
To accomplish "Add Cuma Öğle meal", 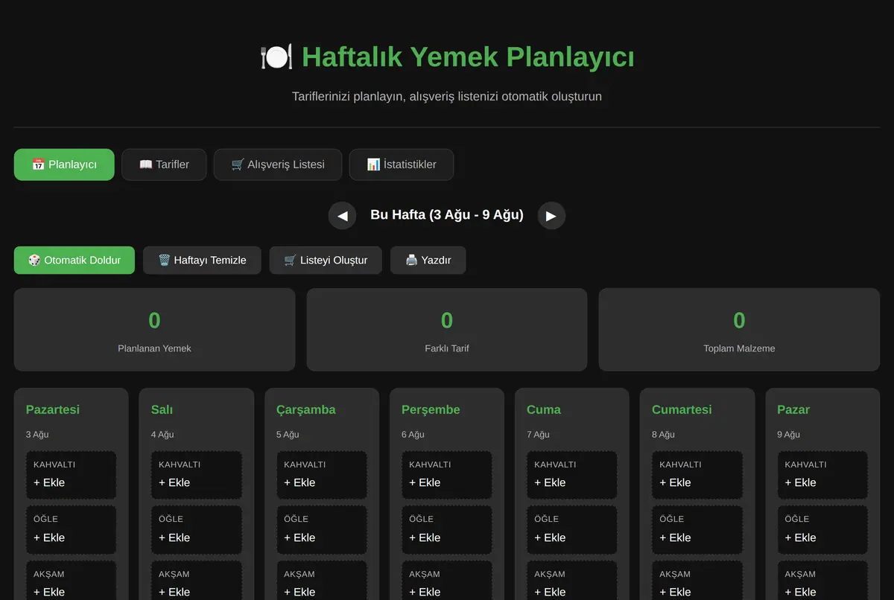I will (571, 530).
